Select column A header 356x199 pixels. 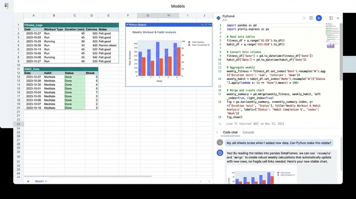point(34,15)
